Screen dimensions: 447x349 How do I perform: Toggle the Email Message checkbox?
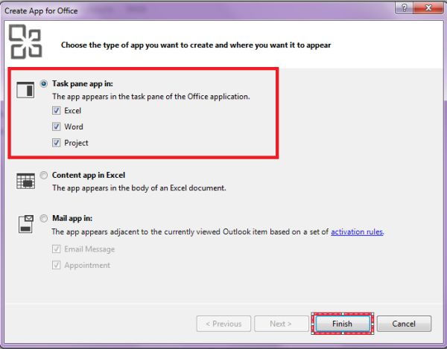click(x=56, y=249)
